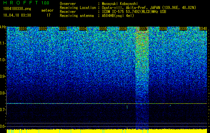Viewport: 210px width, 133px height.
Task: Click the meteor count value 17
Action: tap(48, 15)
